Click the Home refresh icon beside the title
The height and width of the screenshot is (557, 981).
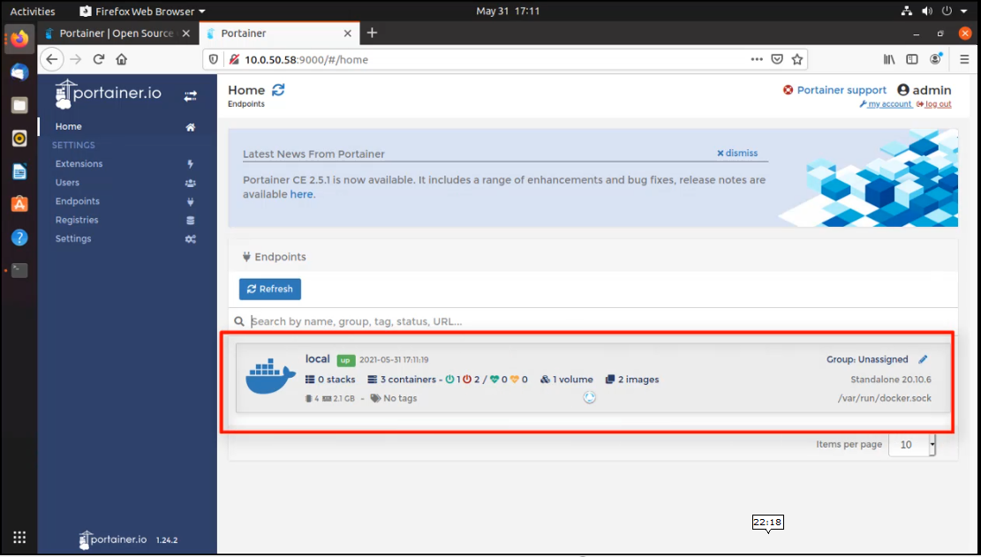pos(279,90)
